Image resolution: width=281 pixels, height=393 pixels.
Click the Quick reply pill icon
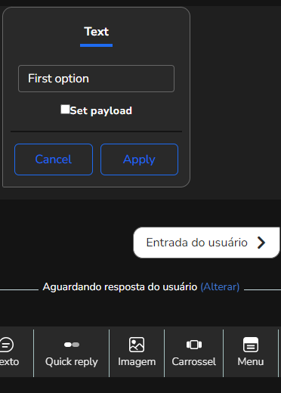72,345
